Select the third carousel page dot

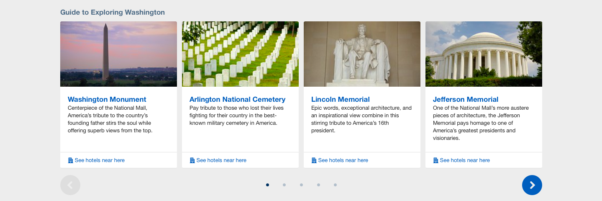(x=301, y=185)
